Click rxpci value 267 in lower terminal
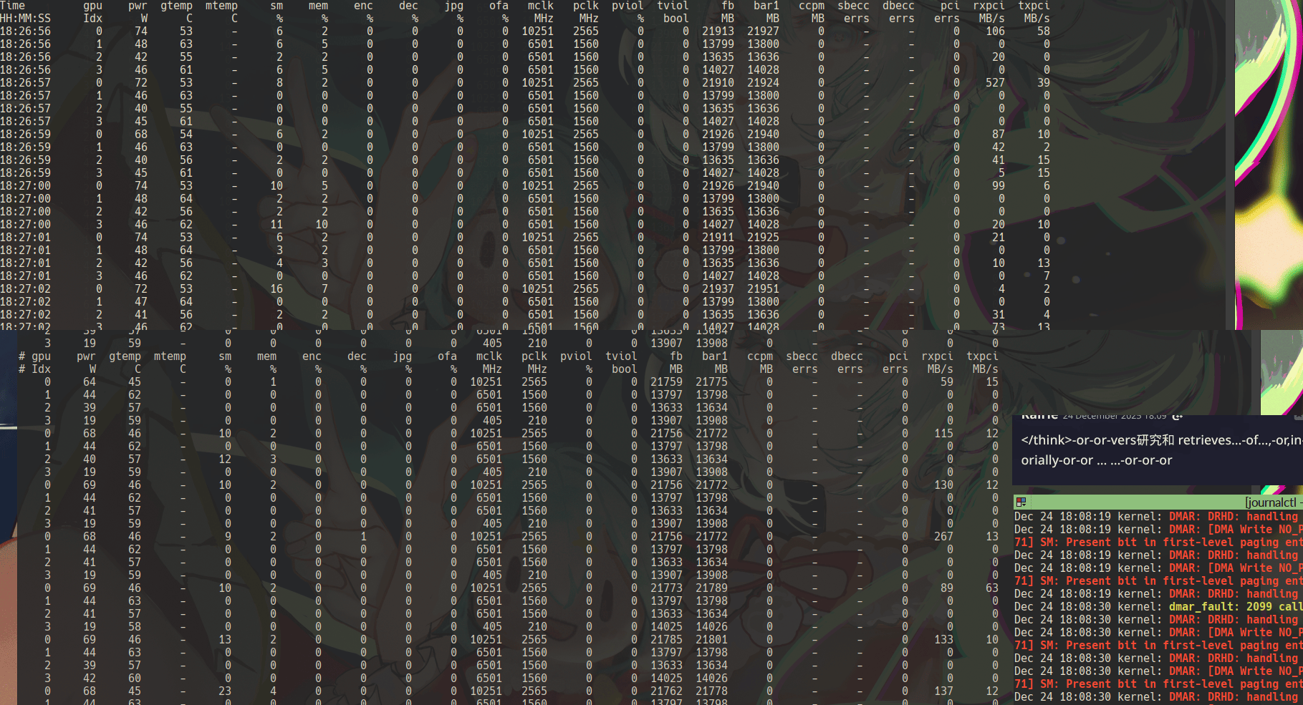The image size is (1303, 705). click(943, 537)
